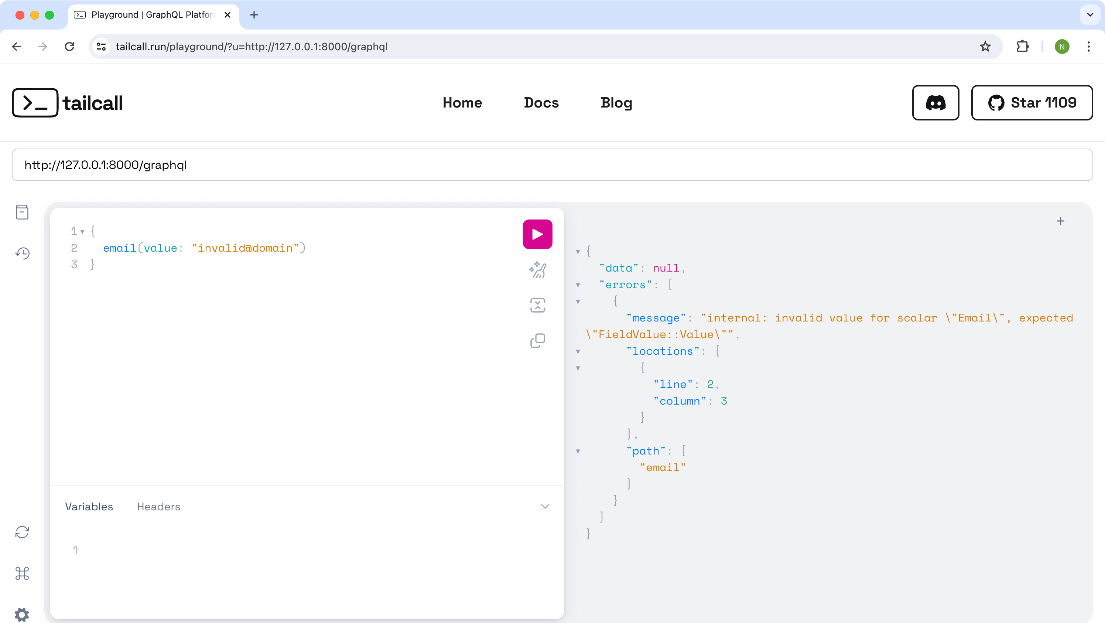Screen dimensions: 1105x623
Task: Collapse the "errors" array in the response
Action: (x=578, y=285)
